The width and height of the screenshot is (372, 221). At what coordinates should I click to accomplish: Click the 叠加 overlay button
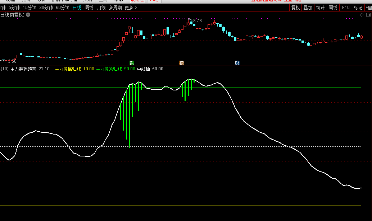pos(308,8)
